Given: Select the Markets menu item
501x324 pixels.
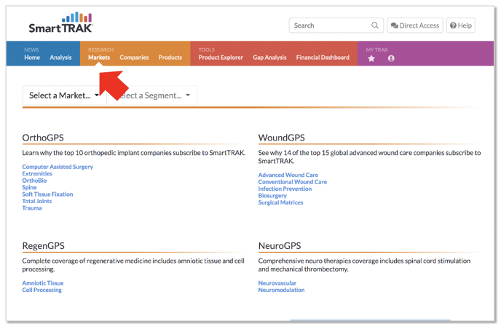Looking at the screenshot, I should point(99,58).
